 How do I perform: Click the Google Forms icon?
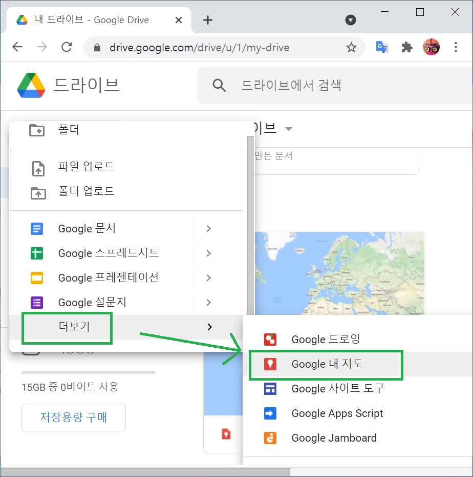[x=37, y=303]
